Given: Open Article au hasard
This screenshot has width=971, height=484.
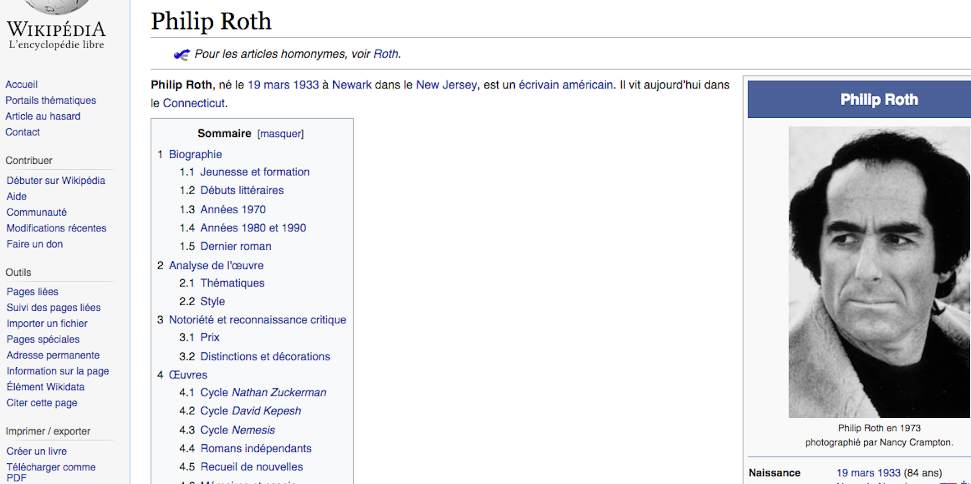Looking at the screenshot, I should 43,116.
